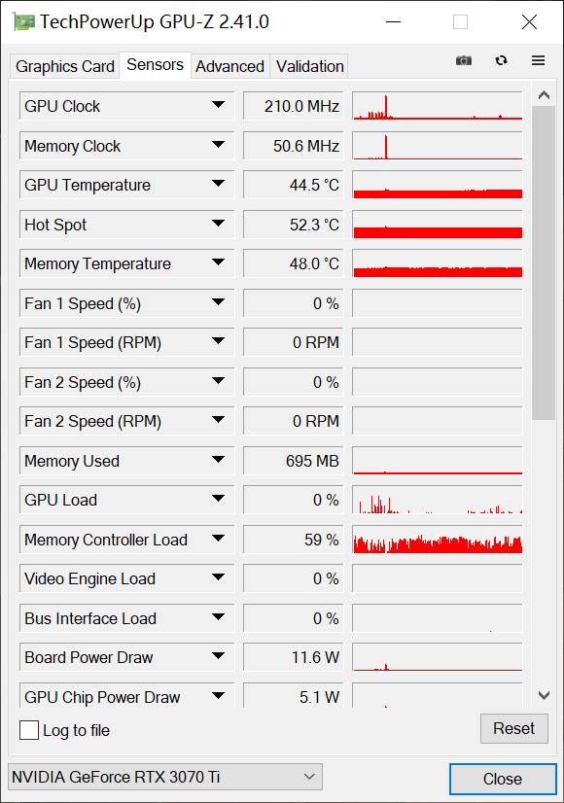This screenshot has height=803, width=564.
Task: Switch to the Advanced tab
Action: coord(229,66)
